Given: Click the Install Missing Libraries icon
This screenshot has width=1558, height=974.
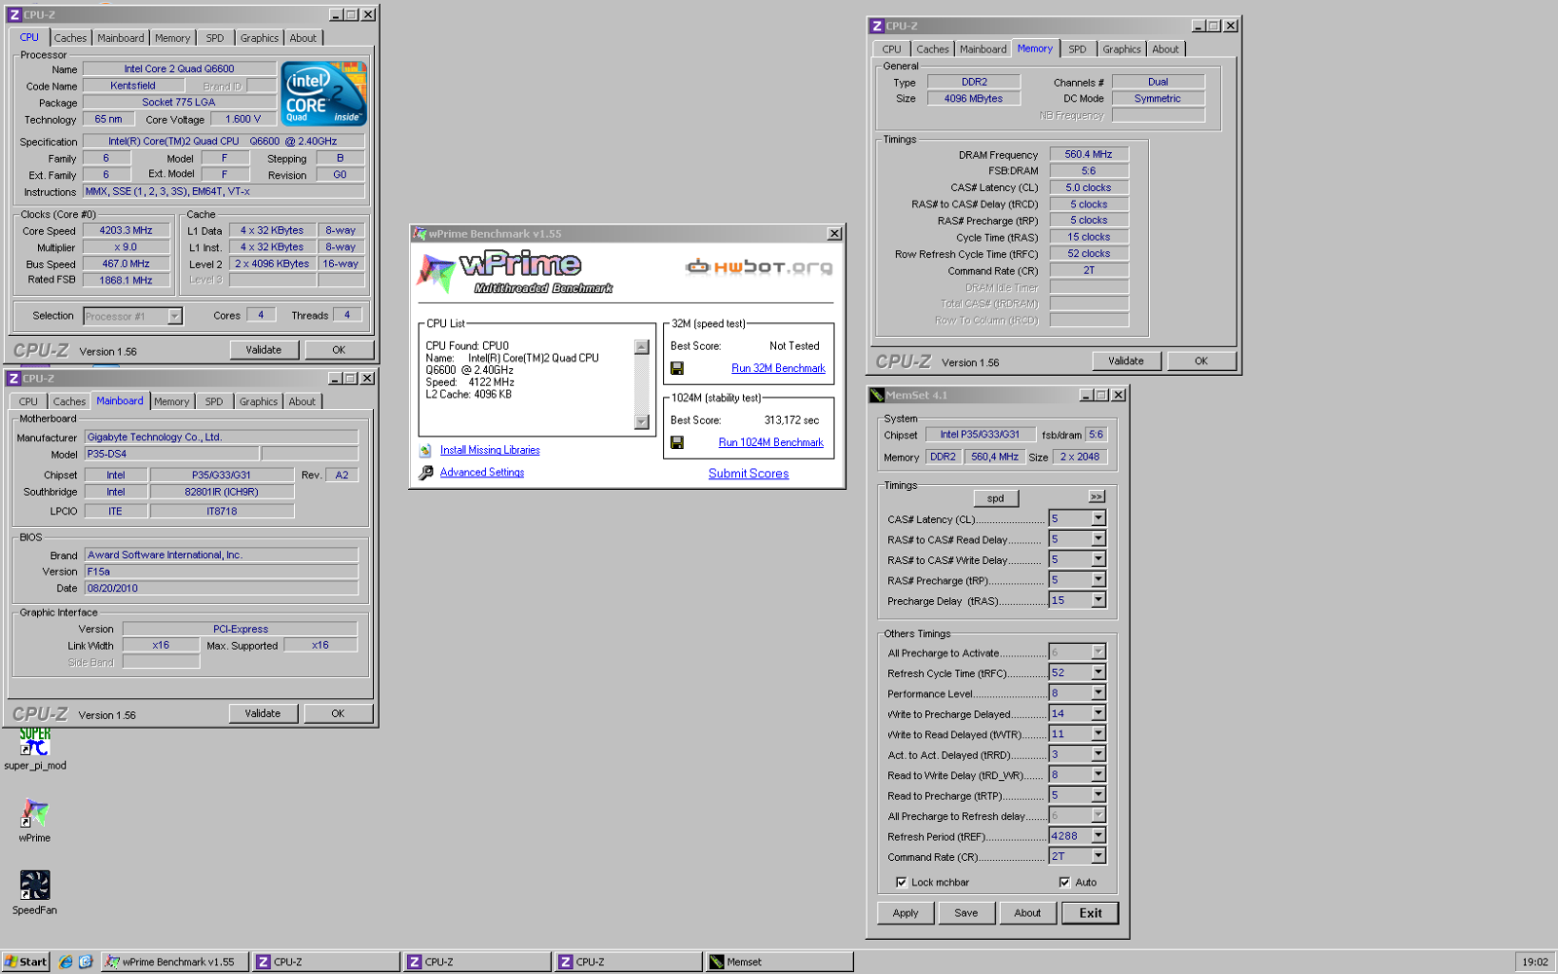Looking at the screenshot, I should 426,450.
